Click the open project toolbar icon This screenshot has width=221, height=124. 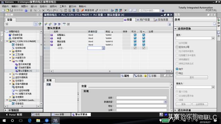pyautogui.click(x=8, y=10)
